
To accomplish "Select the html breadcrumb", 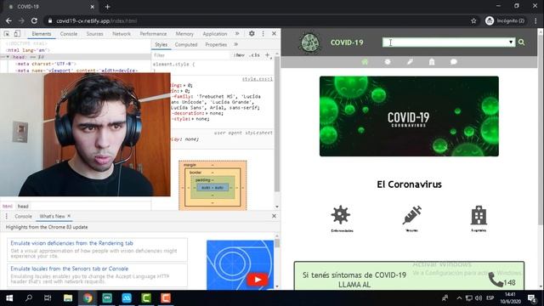I will 8,206.
